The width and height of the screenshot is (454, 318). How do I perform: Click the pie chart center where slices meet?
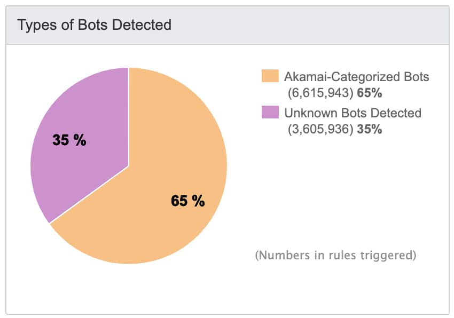pos(129,166)
